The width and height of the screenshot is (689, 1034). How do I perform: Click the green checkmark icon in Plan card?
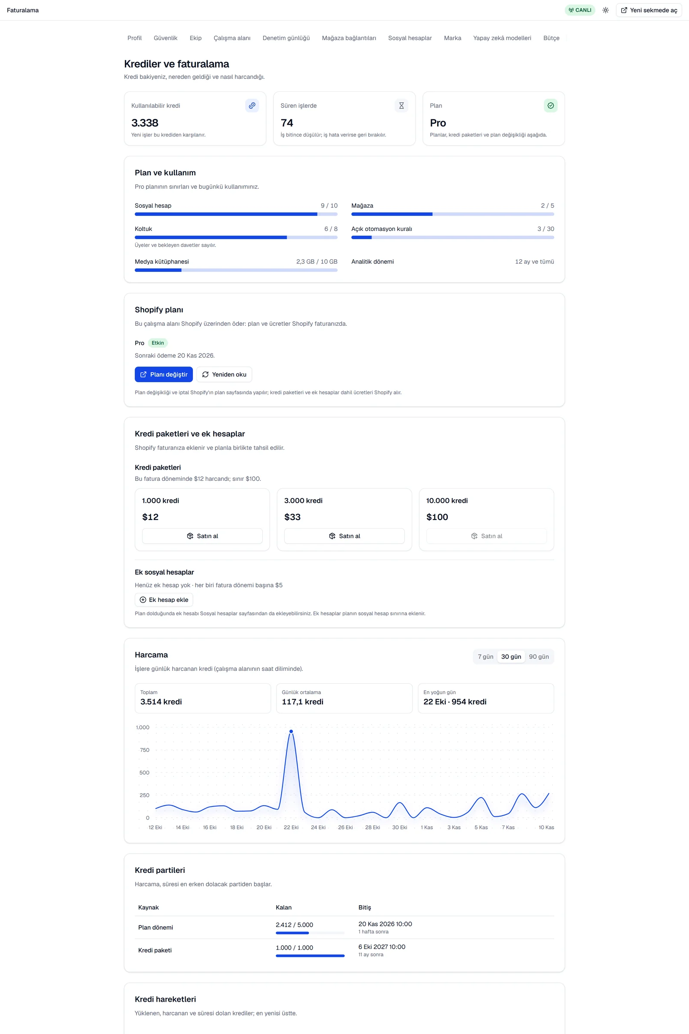(x=551, y=106)
